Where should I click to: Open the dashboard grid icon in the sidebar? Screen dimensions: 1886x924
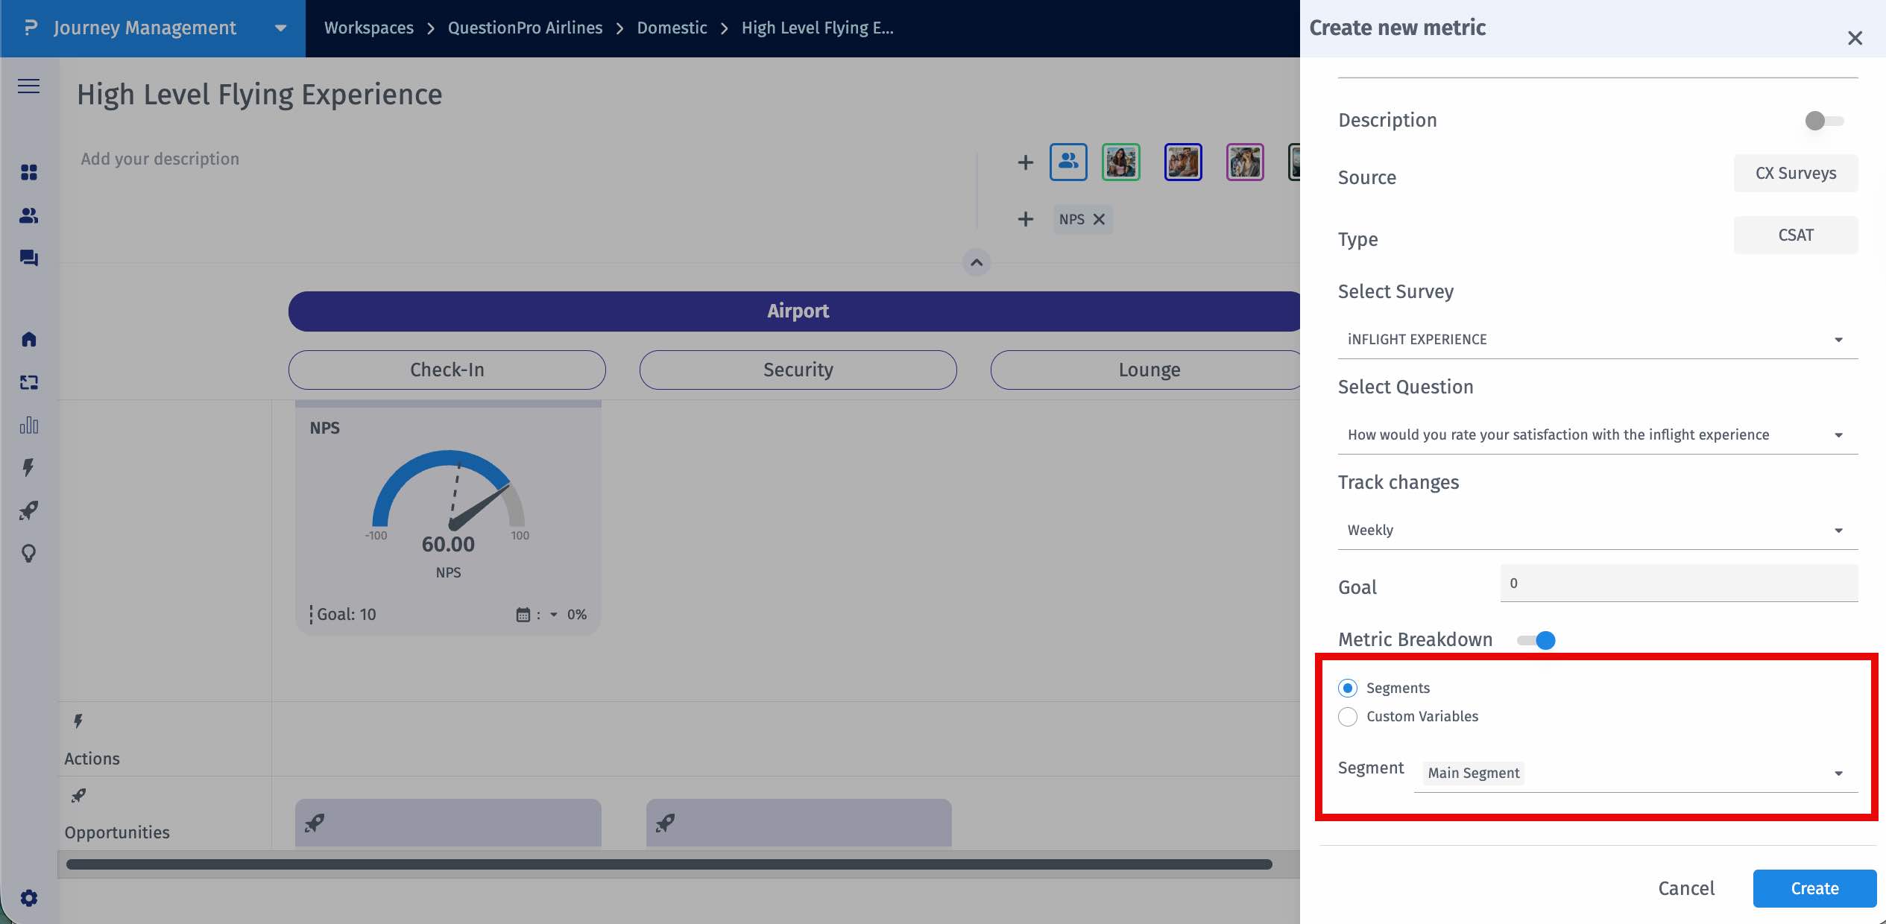(x=28, y=172)
